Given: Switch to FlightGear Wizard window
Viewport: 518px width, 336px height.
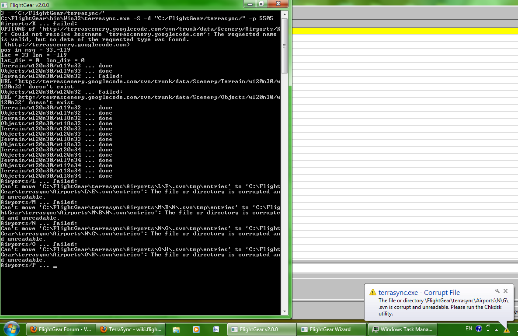Looking at the screenshot, I should (332, 329).
